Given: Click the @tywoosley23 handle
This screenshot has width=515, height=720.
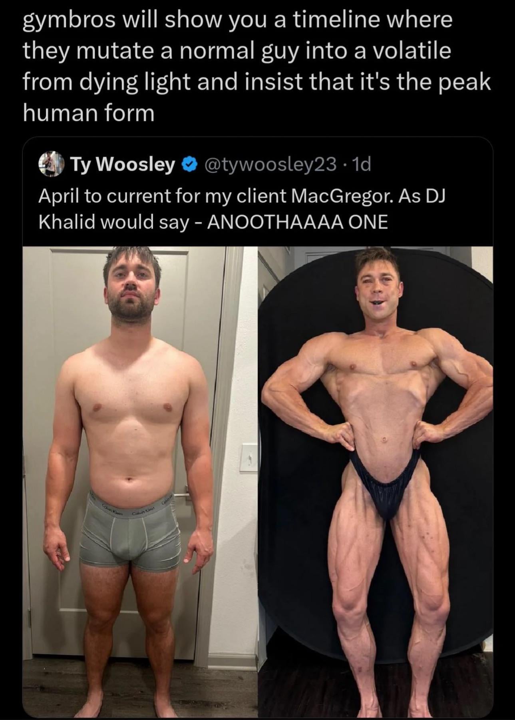Looking at the screenshot, I should coord(270,164).
